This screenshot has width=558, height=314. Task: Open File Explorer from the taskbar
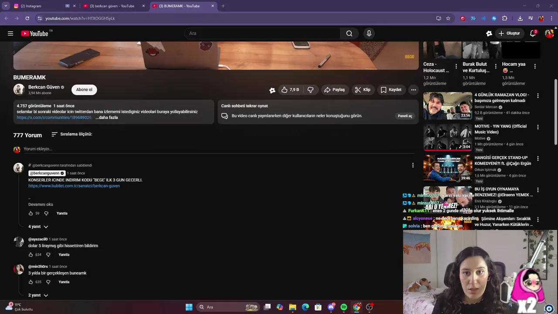(x=293, y=307)
